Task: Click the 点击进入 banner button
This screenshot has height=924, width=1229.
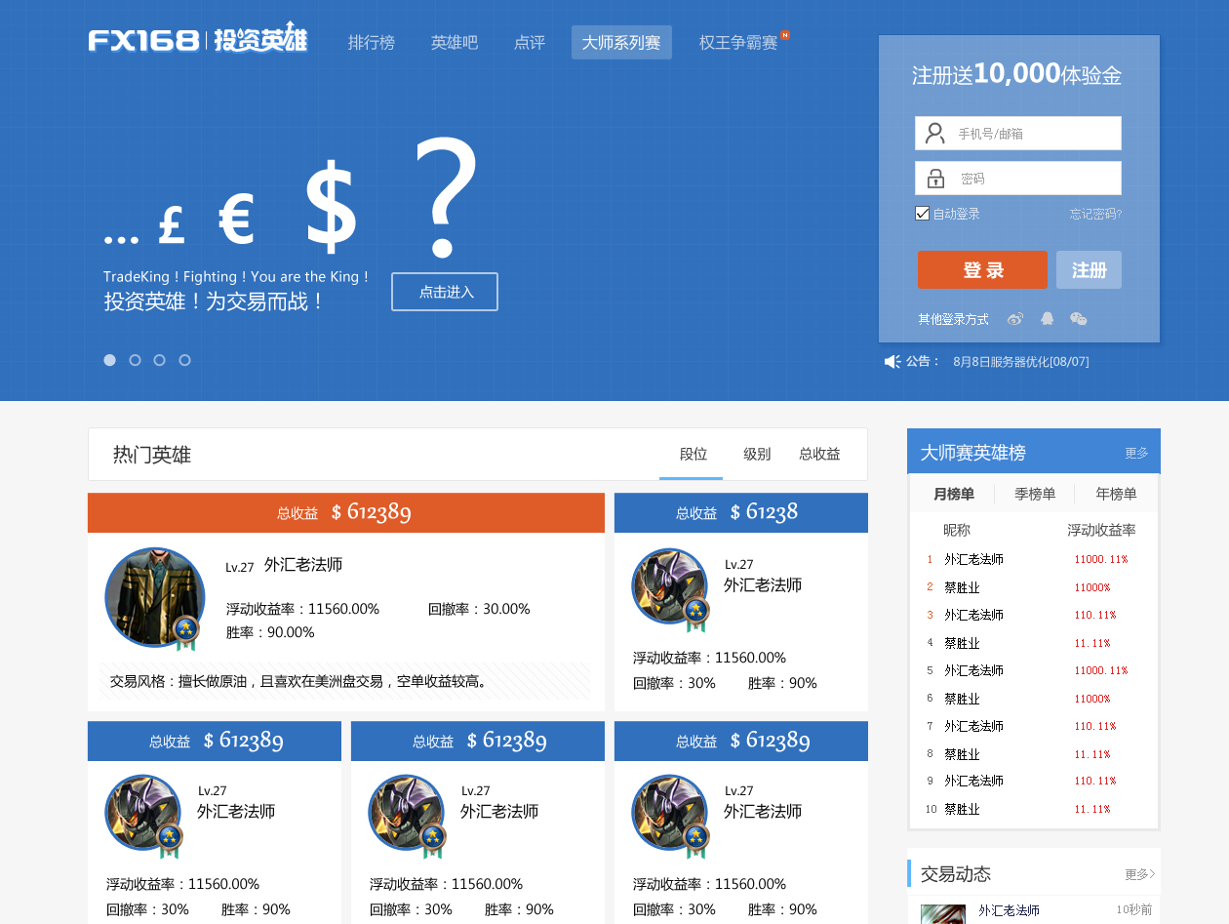Action: click(x=444, y=291)
